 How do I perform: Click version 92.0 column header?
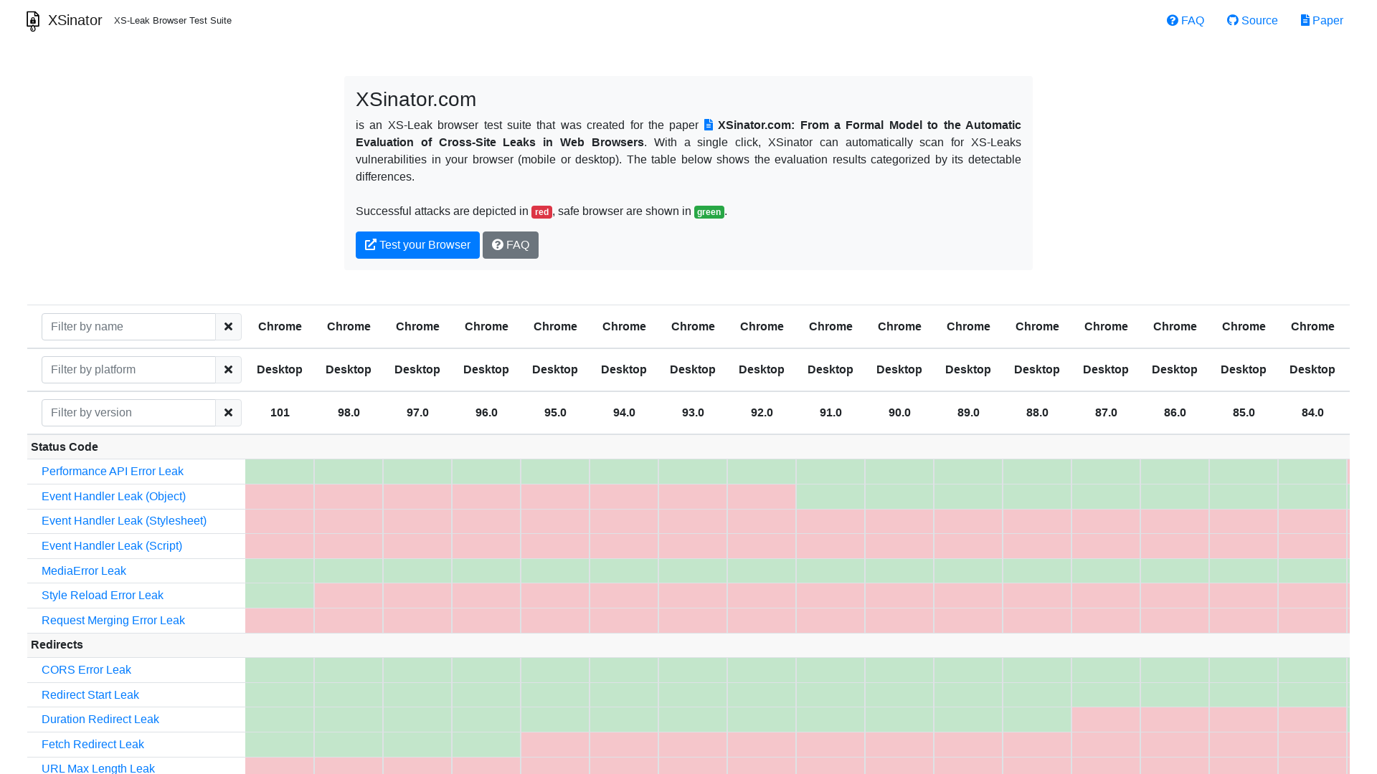[x=762, y=413]
